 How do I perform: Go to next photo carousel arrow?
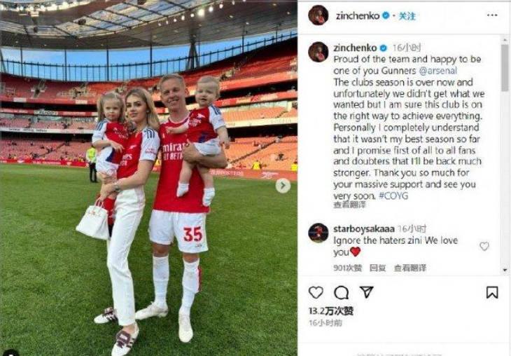tap(283, 186)
